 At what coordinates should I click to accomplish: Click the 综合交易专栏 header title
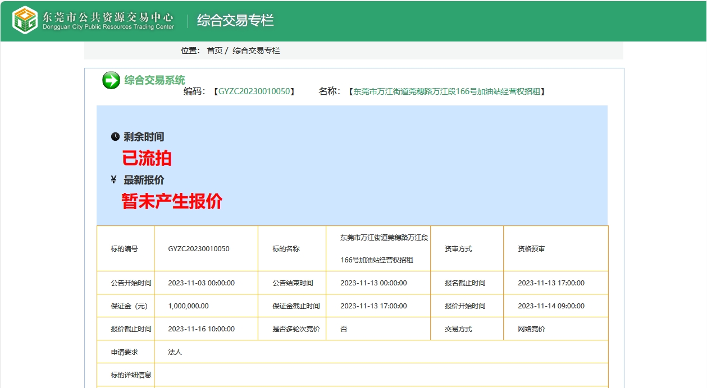[x=235, y=21]
